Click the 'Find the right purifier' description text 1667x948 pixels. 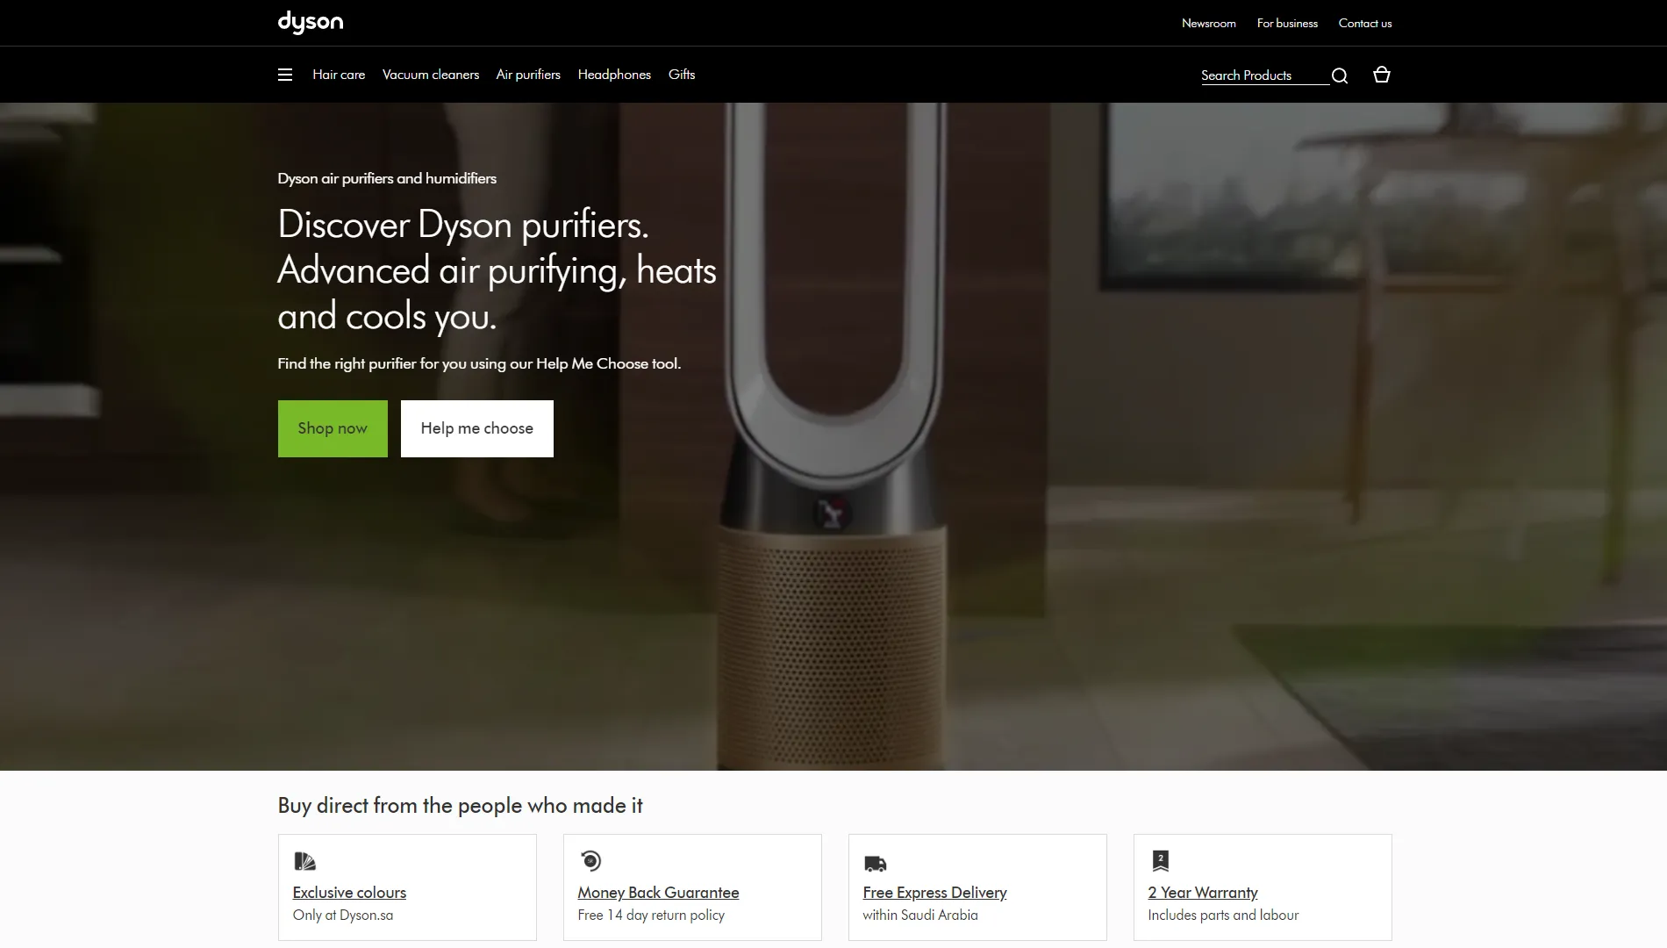coord(479,363)
